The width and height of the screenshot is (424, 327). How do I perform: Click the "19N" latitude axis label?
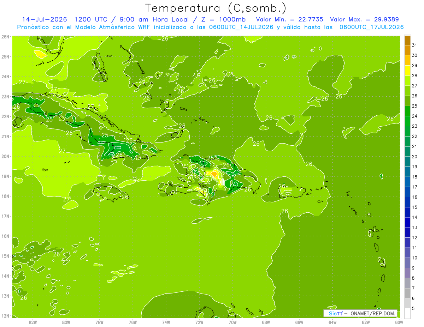(x=5, y=176)
